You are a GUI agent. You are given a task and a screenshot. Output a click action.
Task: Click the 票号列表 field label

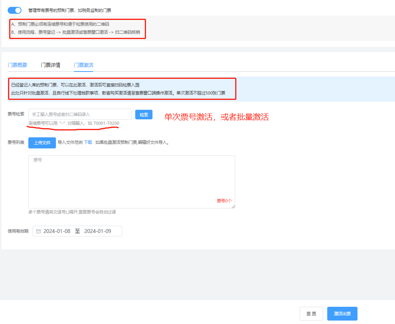pyautogui.click(x=16, y=143)
